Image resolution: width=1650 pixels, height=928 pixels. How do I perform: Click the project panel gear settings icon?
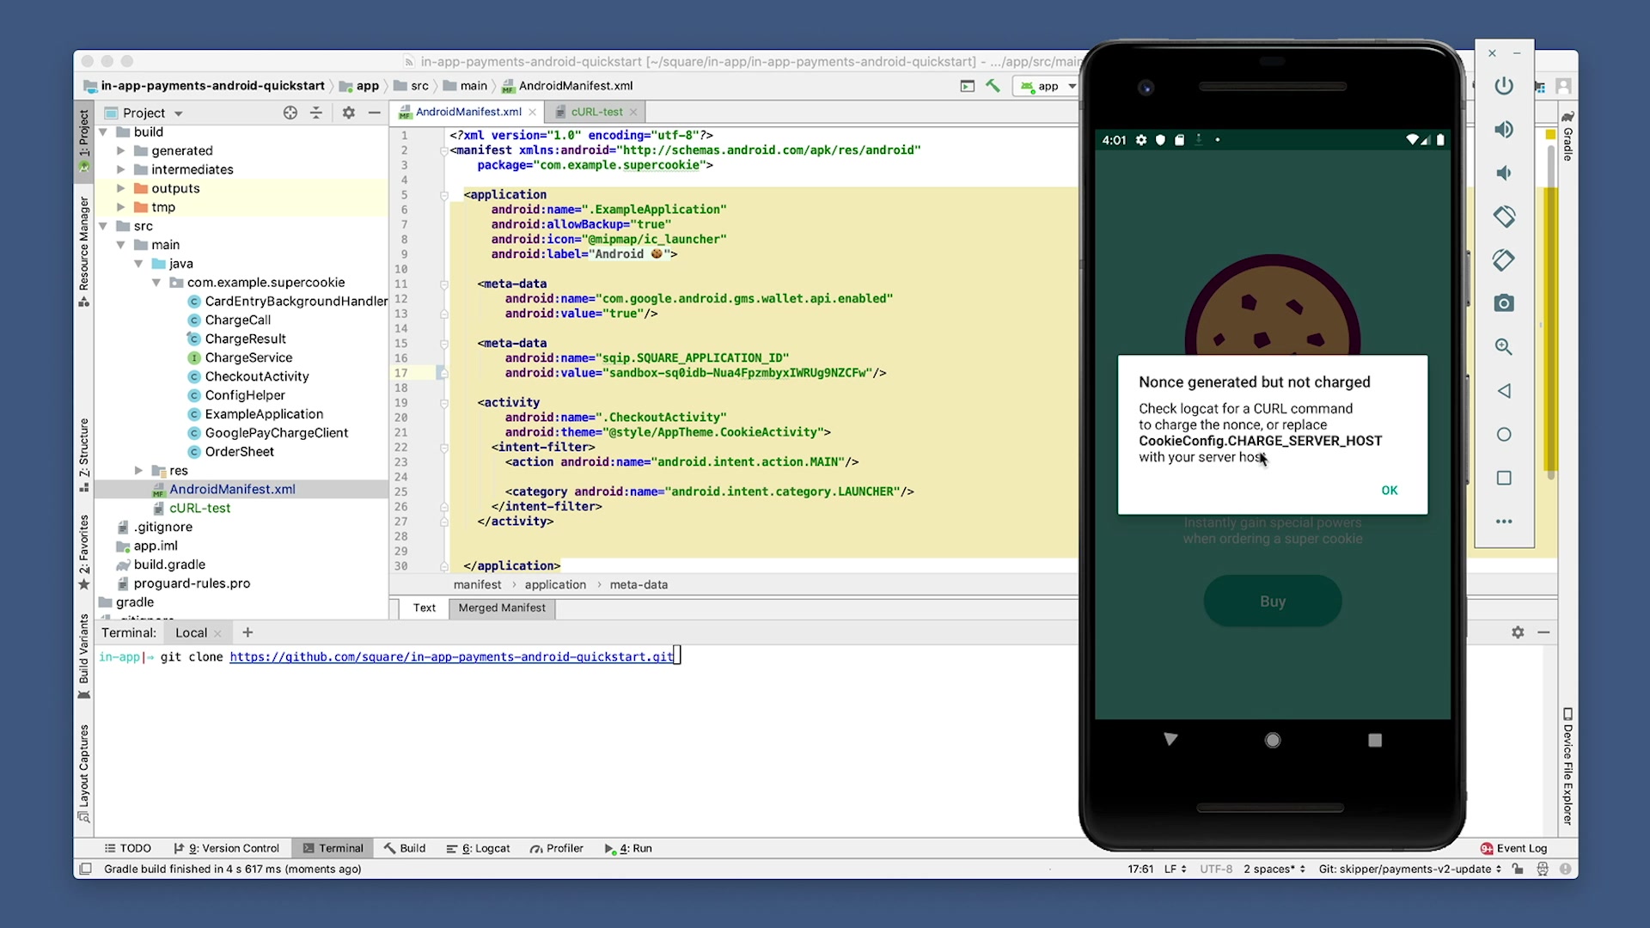pyautogui.click(x=348, y=113)
